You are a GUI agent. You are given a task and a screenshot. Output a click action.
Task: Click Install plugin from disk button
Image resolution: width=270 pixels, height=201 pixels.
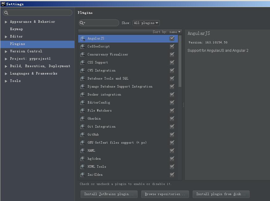221,194
